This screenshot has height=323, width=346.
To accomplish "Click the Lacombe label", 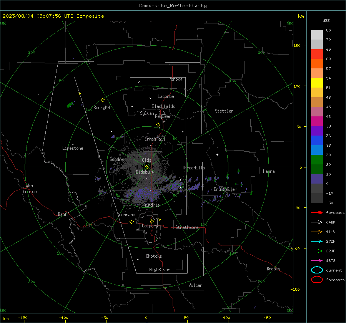I will point(166,96).
